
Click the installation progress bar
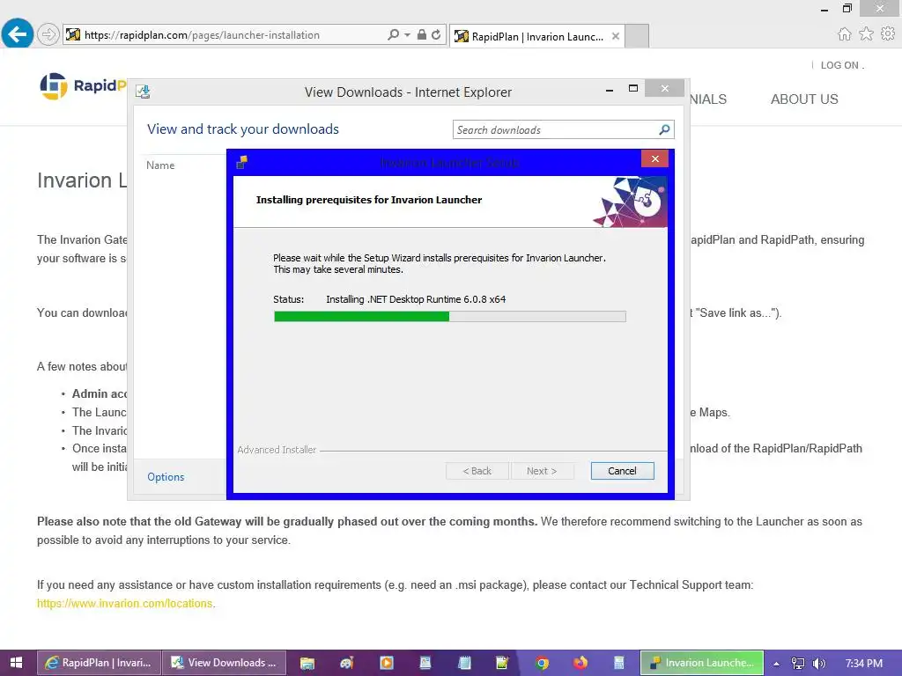coord(450,316)
